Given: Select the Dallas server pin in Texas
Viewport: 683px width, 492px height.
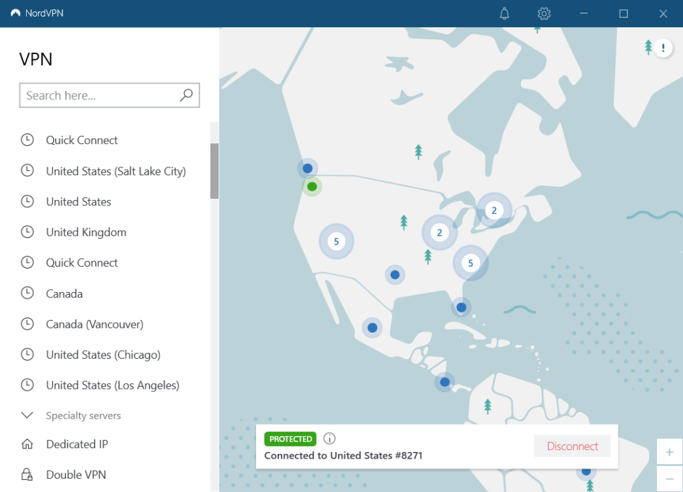Looking at the screenshot, I should (395, 275).
